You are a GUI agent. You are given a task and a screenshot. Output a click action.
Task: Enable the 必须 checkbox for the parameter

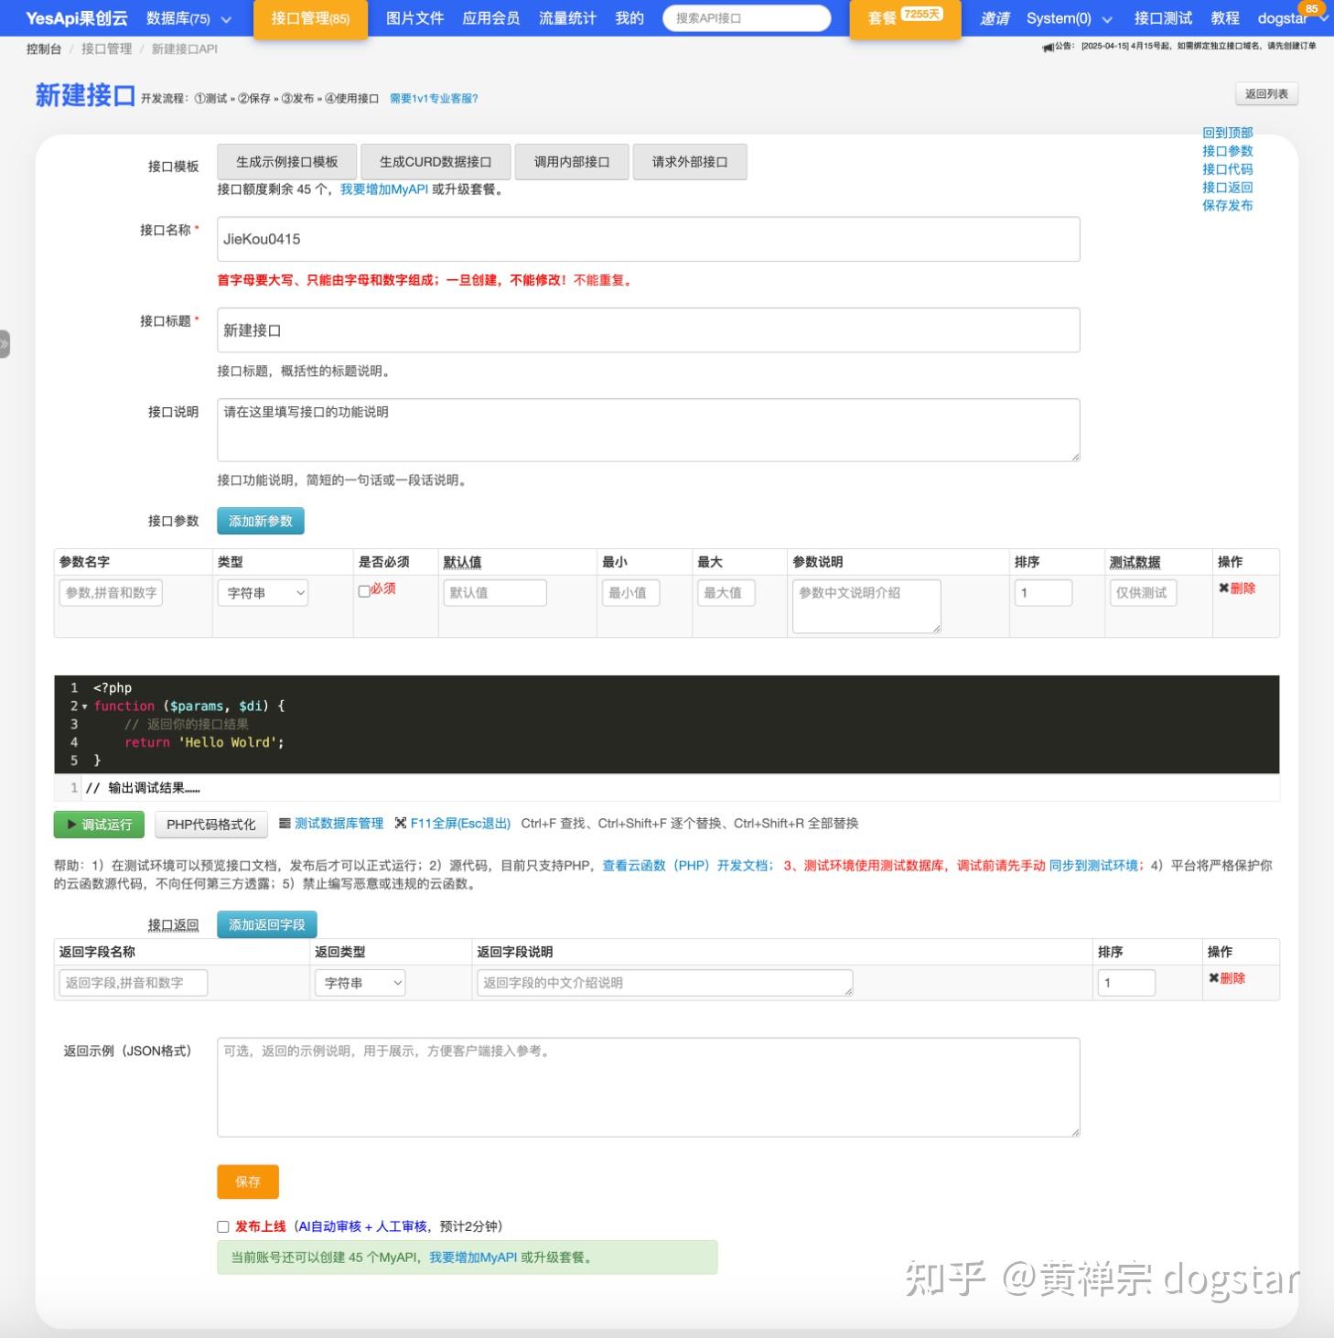click(364, 591)
